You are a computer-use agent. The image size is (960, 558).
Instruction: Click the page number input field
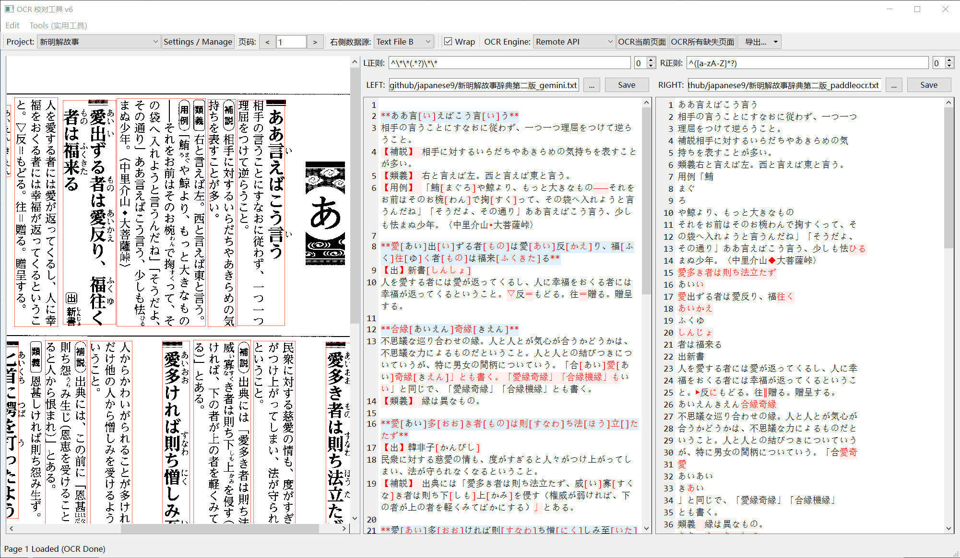click(291, 42)
